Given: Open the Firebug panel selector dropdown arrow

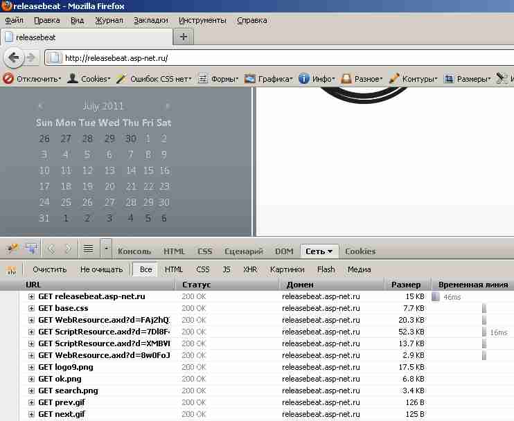Looking at the screenshot, I should click(106, 248).
